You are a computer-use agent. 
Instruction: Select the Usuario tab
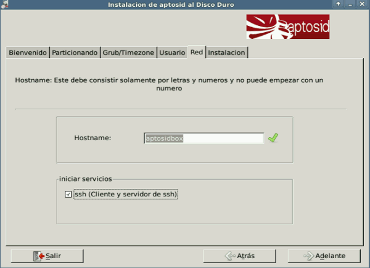point(172,53)
